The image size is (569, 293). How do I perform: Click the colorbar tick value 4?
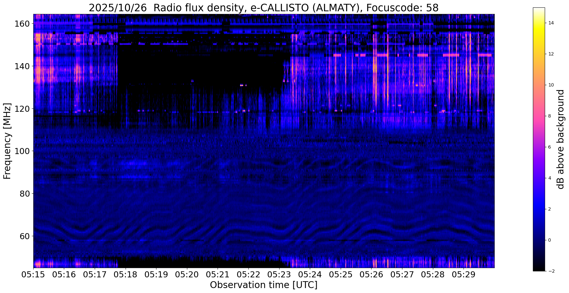coord(549,178)
